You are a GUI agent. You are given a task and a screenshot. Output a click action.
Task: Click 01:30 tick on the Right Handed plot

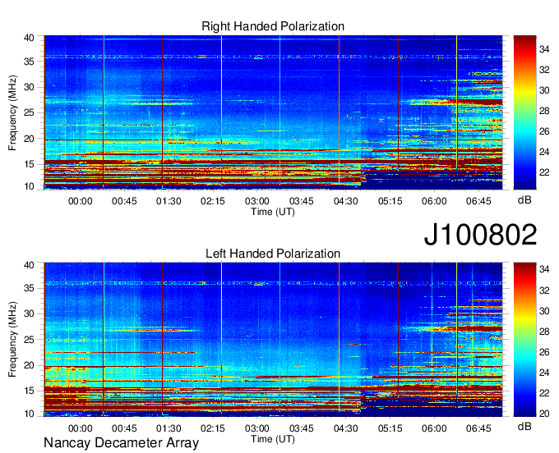pyautogui.click(x=169, y=201)
